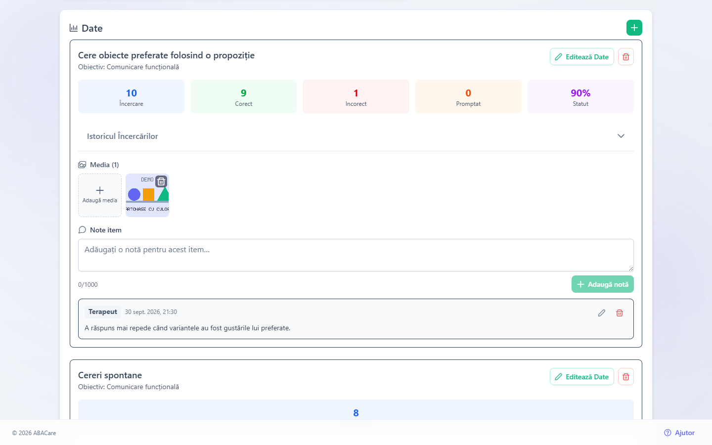Click the 9 Corect stat card
712x445 pixels.
(x=244, y=96)
